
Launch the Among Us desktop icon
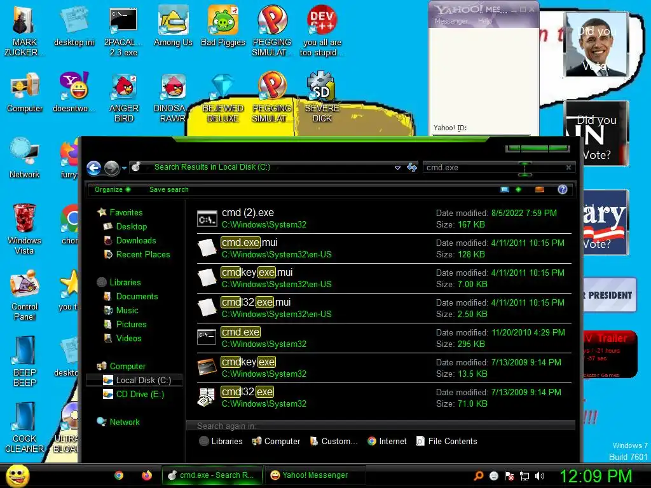[173, 27]
